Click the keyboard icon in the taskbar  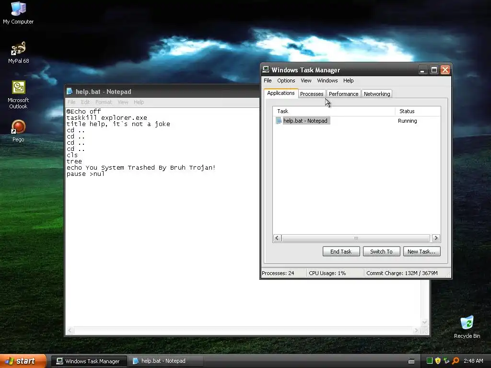coord(411,361)
